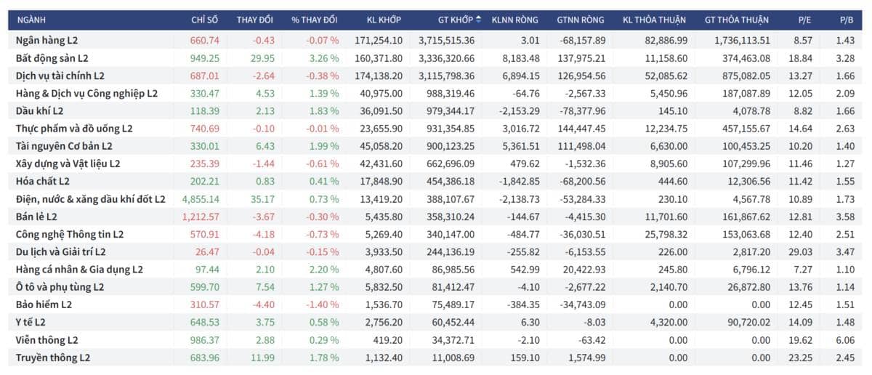Image resolution: width=872 pixels, height=375 pixels.
Task: Select the Truyền thông L2 sector
Action: [x=53, y=358]
